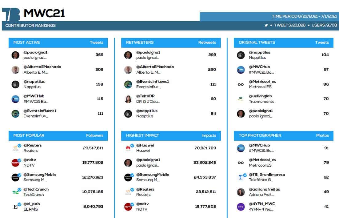The image size is (339, 218).
Task: Click photo count 62 for @TE_GranEmpresa
Action: [326, 177]
